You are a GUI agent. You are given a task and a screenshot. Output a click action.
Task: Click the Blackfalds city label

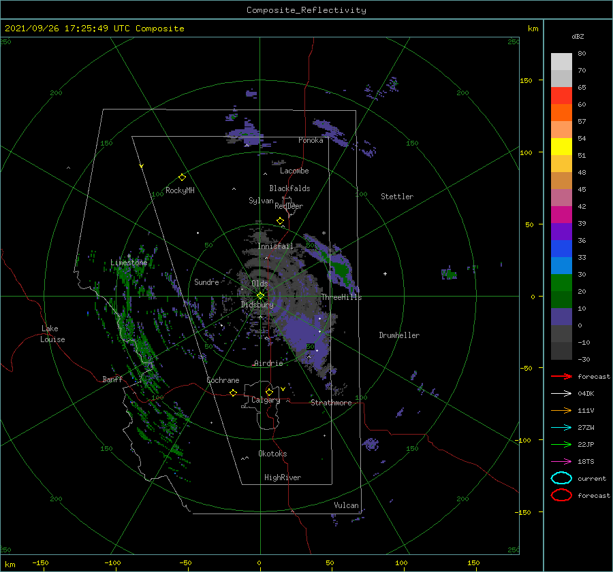click(289, 188)
